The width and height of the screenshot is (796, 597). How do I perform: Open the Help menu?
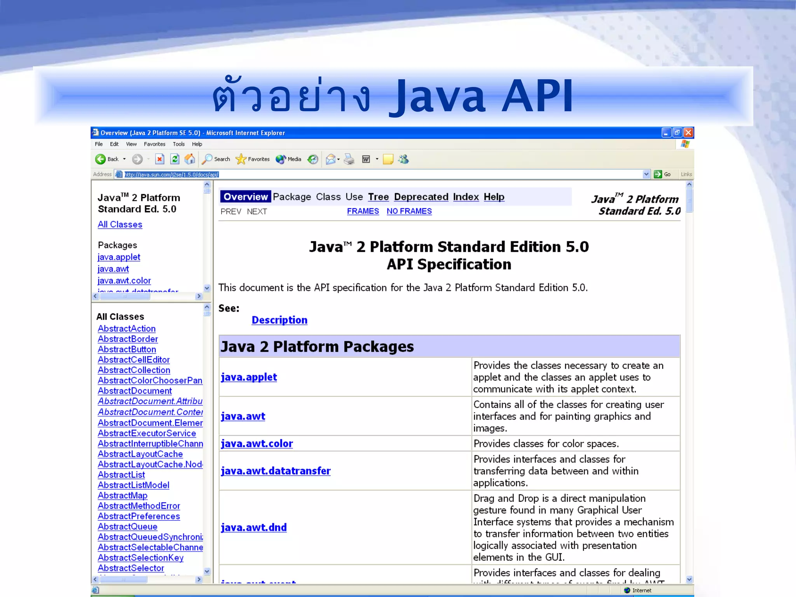[197, 144]
